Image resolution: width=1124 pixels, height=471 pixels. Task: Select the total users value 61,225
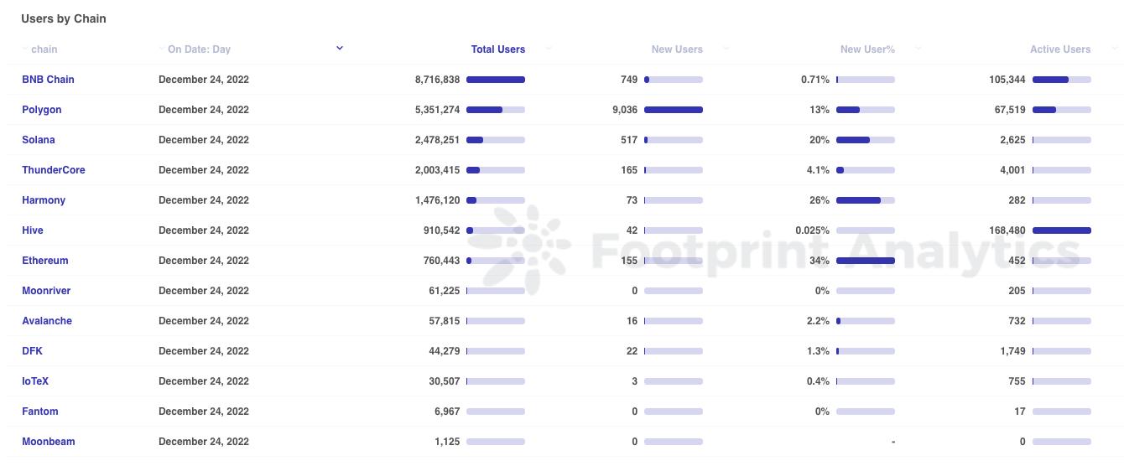[x=445, y=291]
